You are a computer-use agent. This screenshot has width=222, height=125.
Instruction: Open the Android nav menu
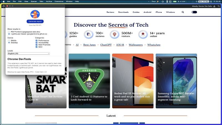point(147,12)
